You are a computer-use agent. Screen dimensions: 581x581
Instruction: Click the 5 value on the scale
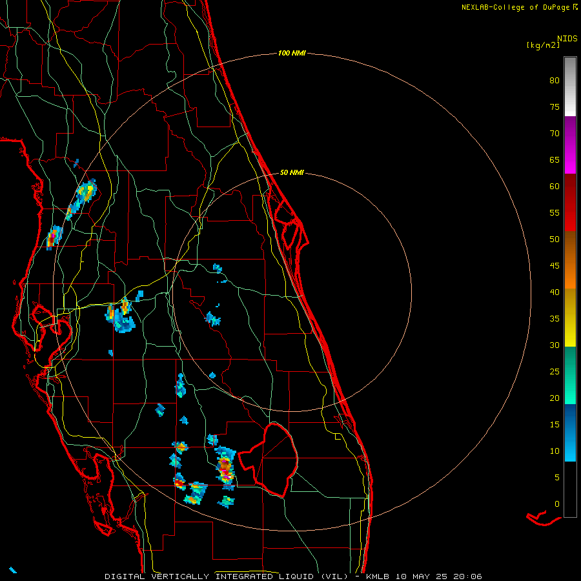point(557,477)
